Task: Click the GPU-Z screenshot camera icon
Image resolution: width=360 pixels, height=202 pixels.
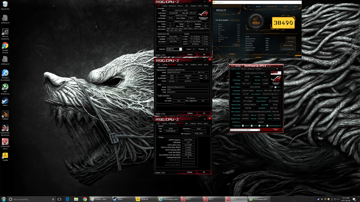Action: pos(277,69)
